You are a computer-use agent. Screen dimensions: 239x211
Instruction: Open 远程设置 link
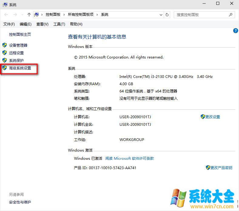(16, 53)
